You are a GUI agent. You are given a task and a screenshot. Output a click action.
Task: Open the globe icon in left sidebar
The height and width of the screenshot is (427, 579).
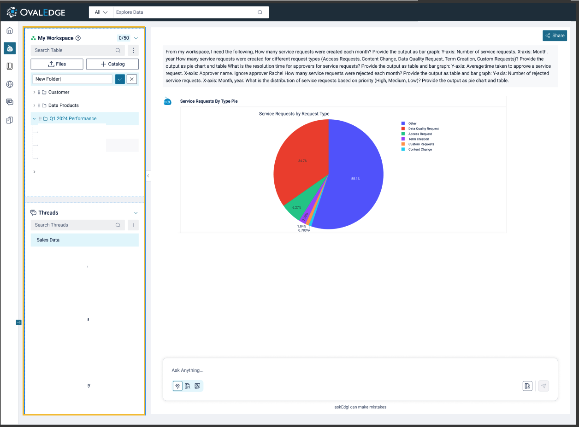tap(10, 84)
